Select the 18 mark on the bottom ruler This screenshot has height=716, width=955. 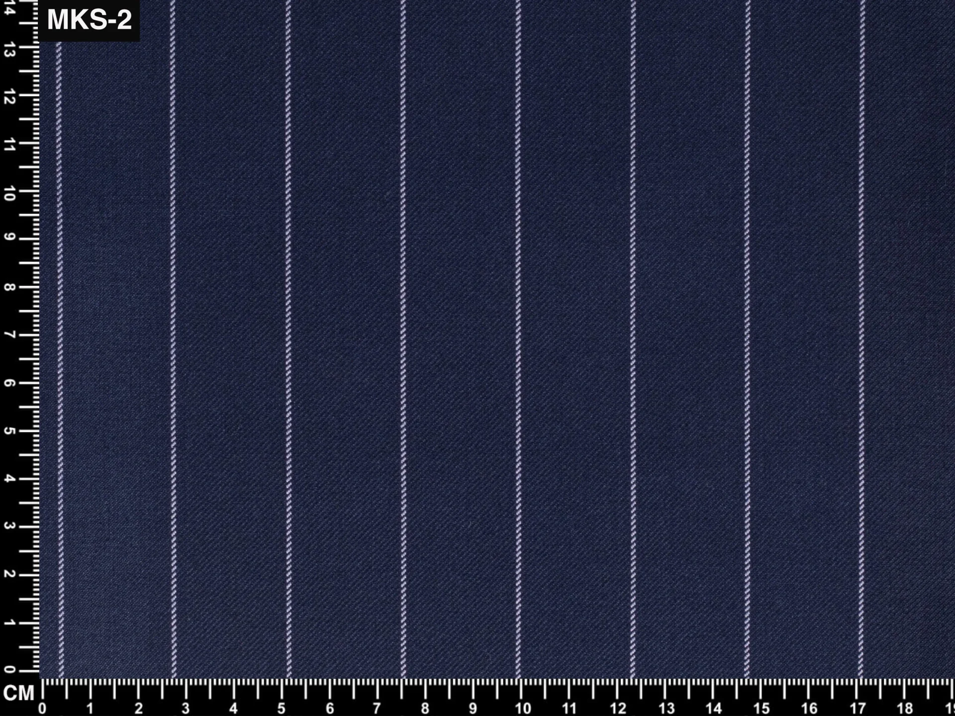click(905, 709)
